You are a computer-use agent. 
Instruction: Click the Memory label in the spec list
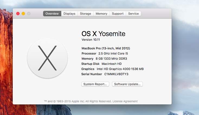tap(88, 59)
